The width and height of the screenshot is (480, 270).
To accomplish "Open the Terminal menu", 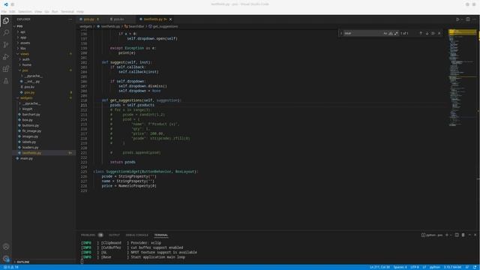I will 67,12.
